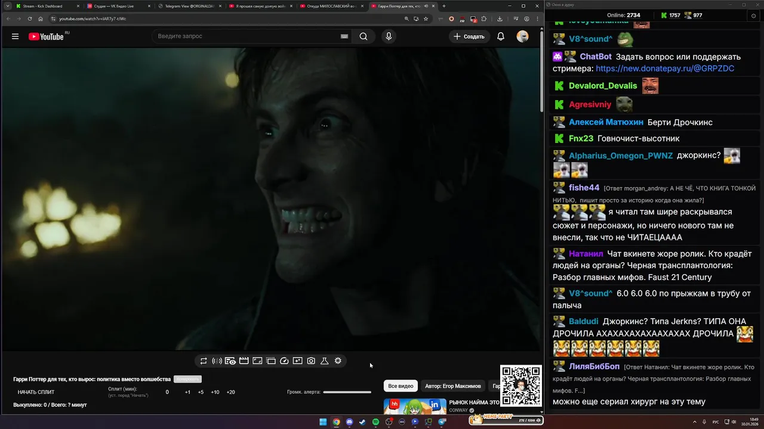This screenshot has width=764, height=429.
Task: Bookmark this page with the star
Action: tap(426, 18)
